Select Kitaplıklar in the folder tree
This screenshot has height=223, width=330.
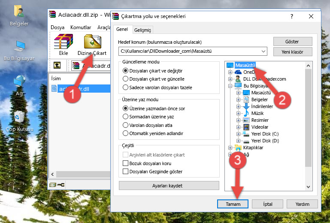tap(253, 148)
